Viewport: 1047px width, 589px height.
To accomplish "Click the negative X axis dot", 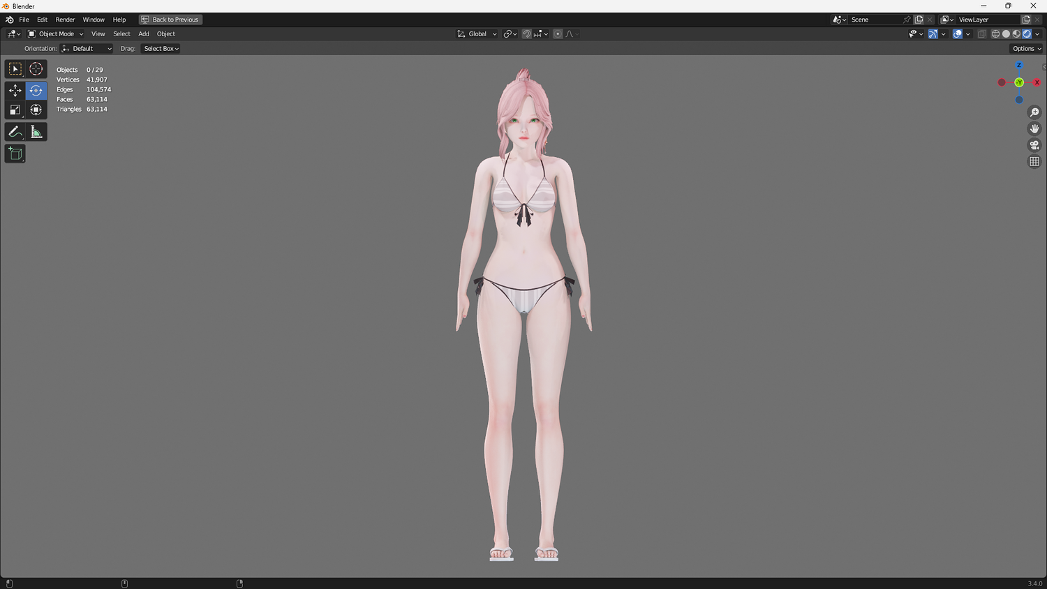I will click(x=1002, y=82).
